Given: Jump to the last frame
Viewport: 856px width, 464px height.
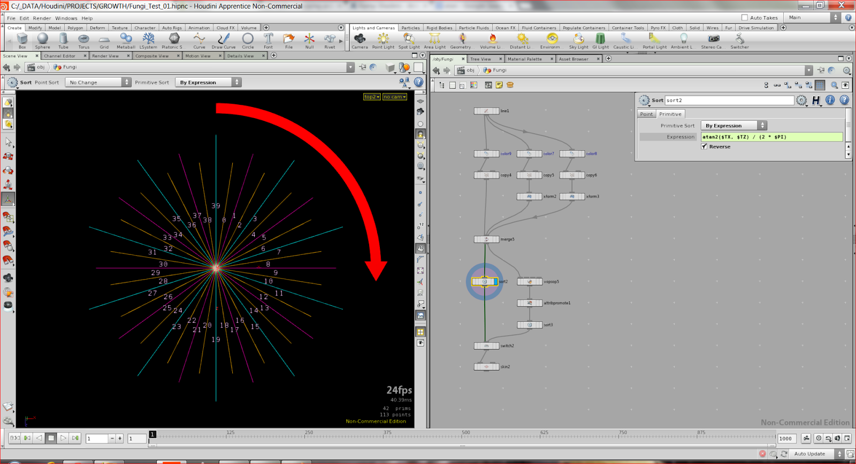Looking at the screenshot, I should [75, 438].
